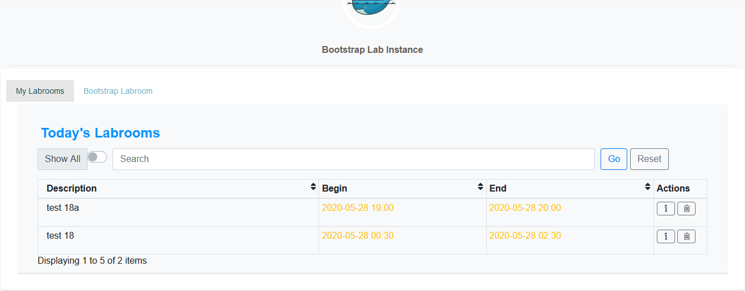Click the Reset button
Image resolution: width=745 pixels, height=291 pixels.
[x=649, y=159]
